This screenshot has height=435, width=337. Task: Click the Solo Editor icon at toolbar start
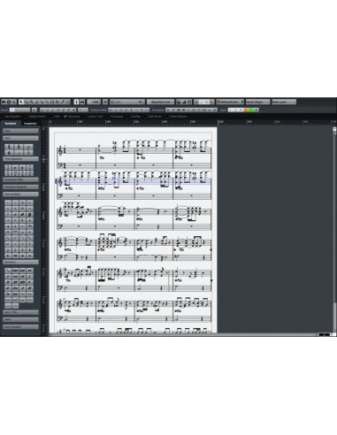4,102
